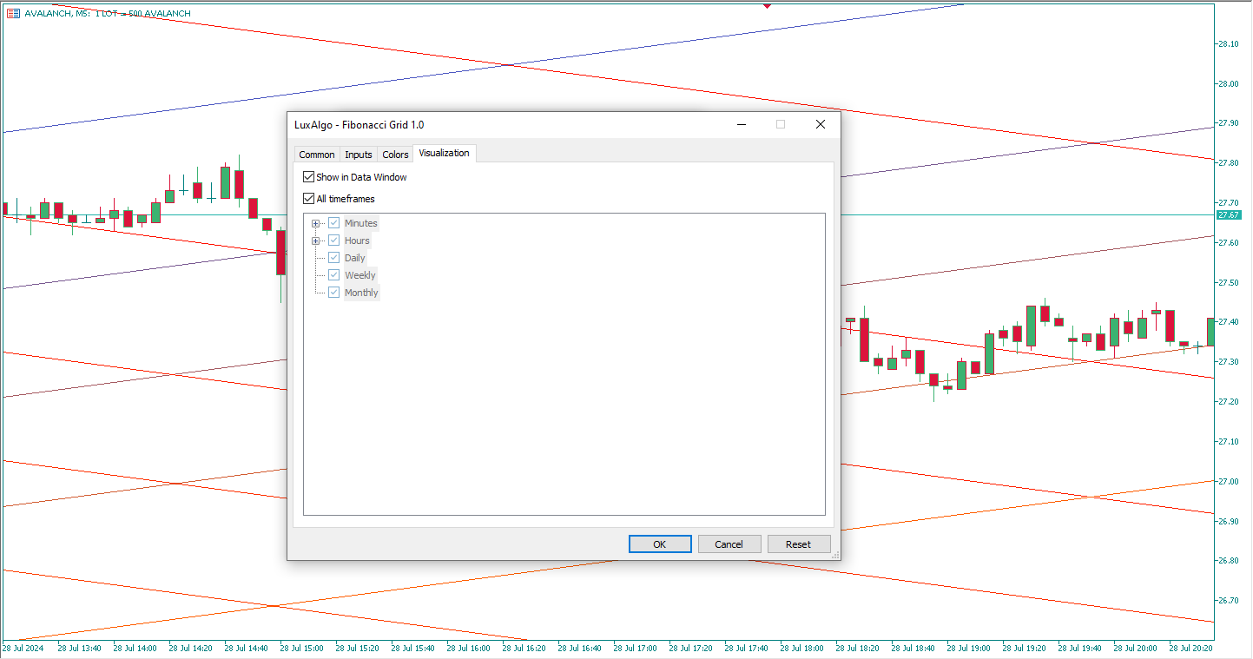Select the Daily item label in tree

pyautogui.click(x=354, y=258)
